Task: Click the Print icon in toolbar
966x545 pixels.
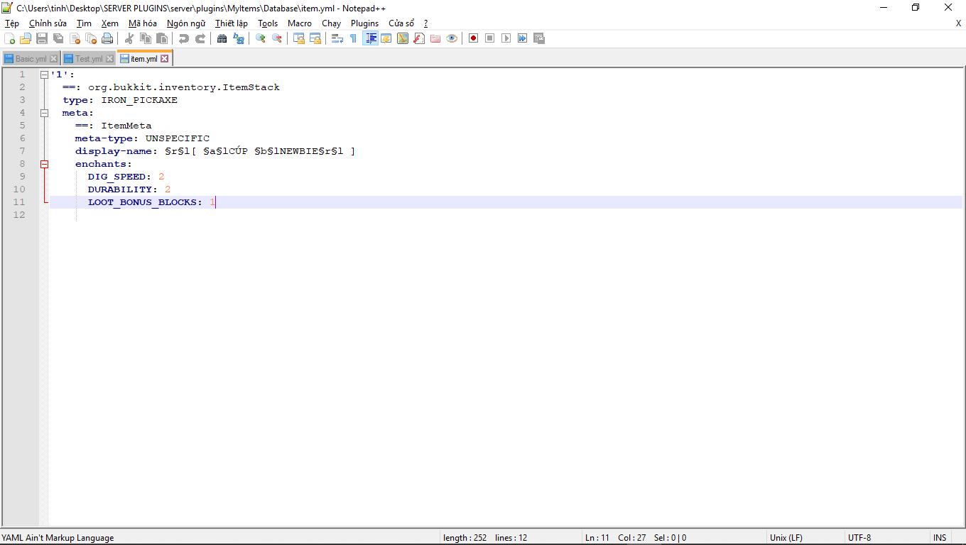Action: 107,38
